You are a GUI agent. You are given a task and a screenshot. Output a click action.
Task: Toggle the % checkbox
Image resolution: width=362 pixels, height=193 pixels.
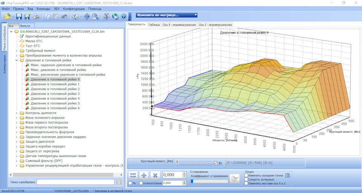[x=130, y=183]
